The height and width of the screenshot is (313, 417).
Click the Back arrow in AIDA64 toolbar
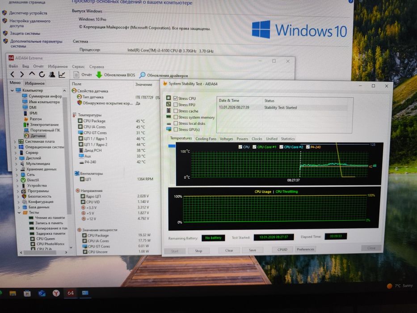(12, 75)
